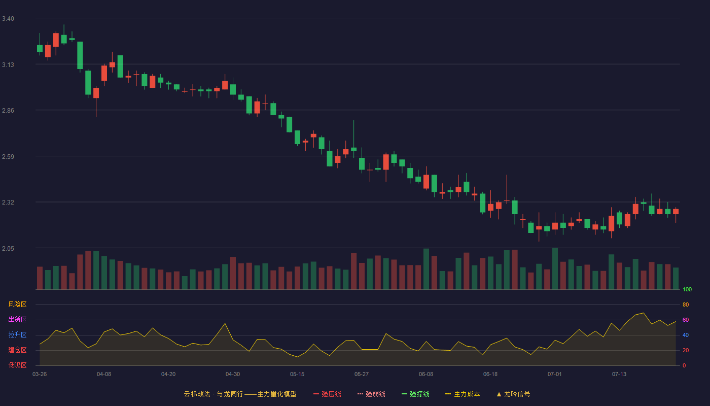The image size is (710, 406).
Task: Click the 3.40 price axis label
Action: 8,19
